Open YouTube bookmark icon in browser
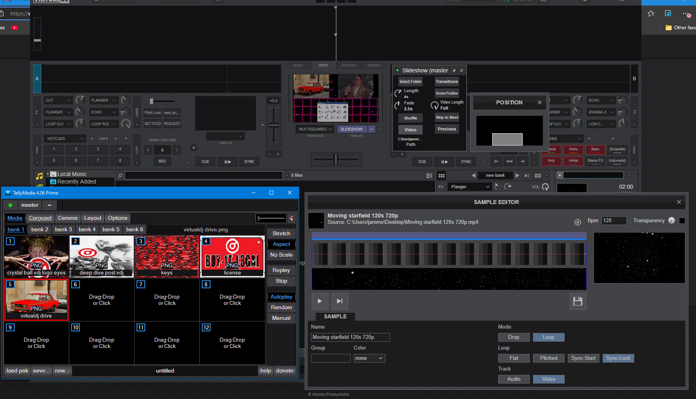Image resolution: width=696 pixels, height=399 pixels. click(x=15, y=28)
